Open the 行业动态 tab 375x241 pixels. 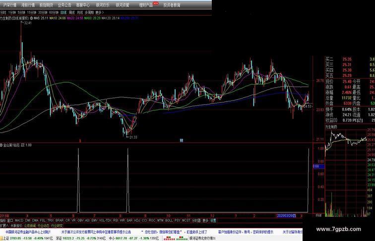tap(44, 226)
